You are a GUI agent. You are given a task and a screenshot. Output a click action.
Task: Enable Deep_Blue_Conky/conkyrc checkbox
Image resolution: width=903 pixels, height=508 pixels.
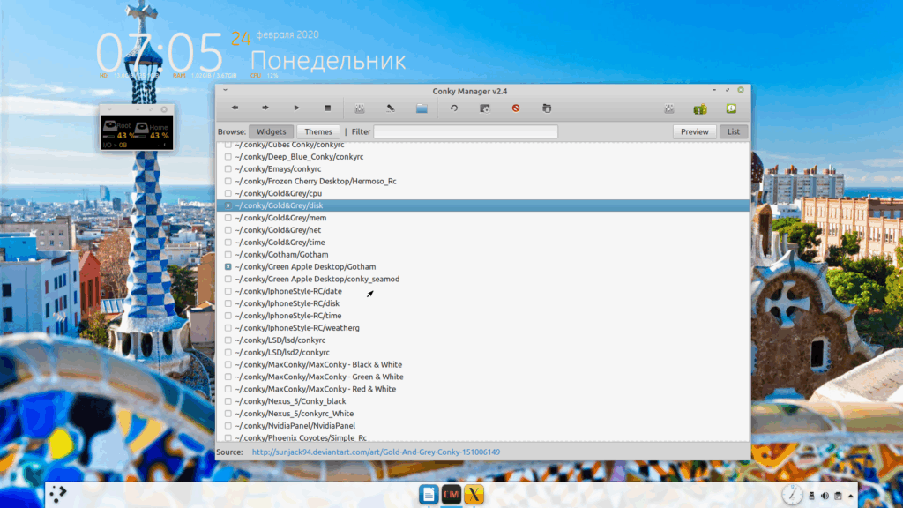click(228, 157)
